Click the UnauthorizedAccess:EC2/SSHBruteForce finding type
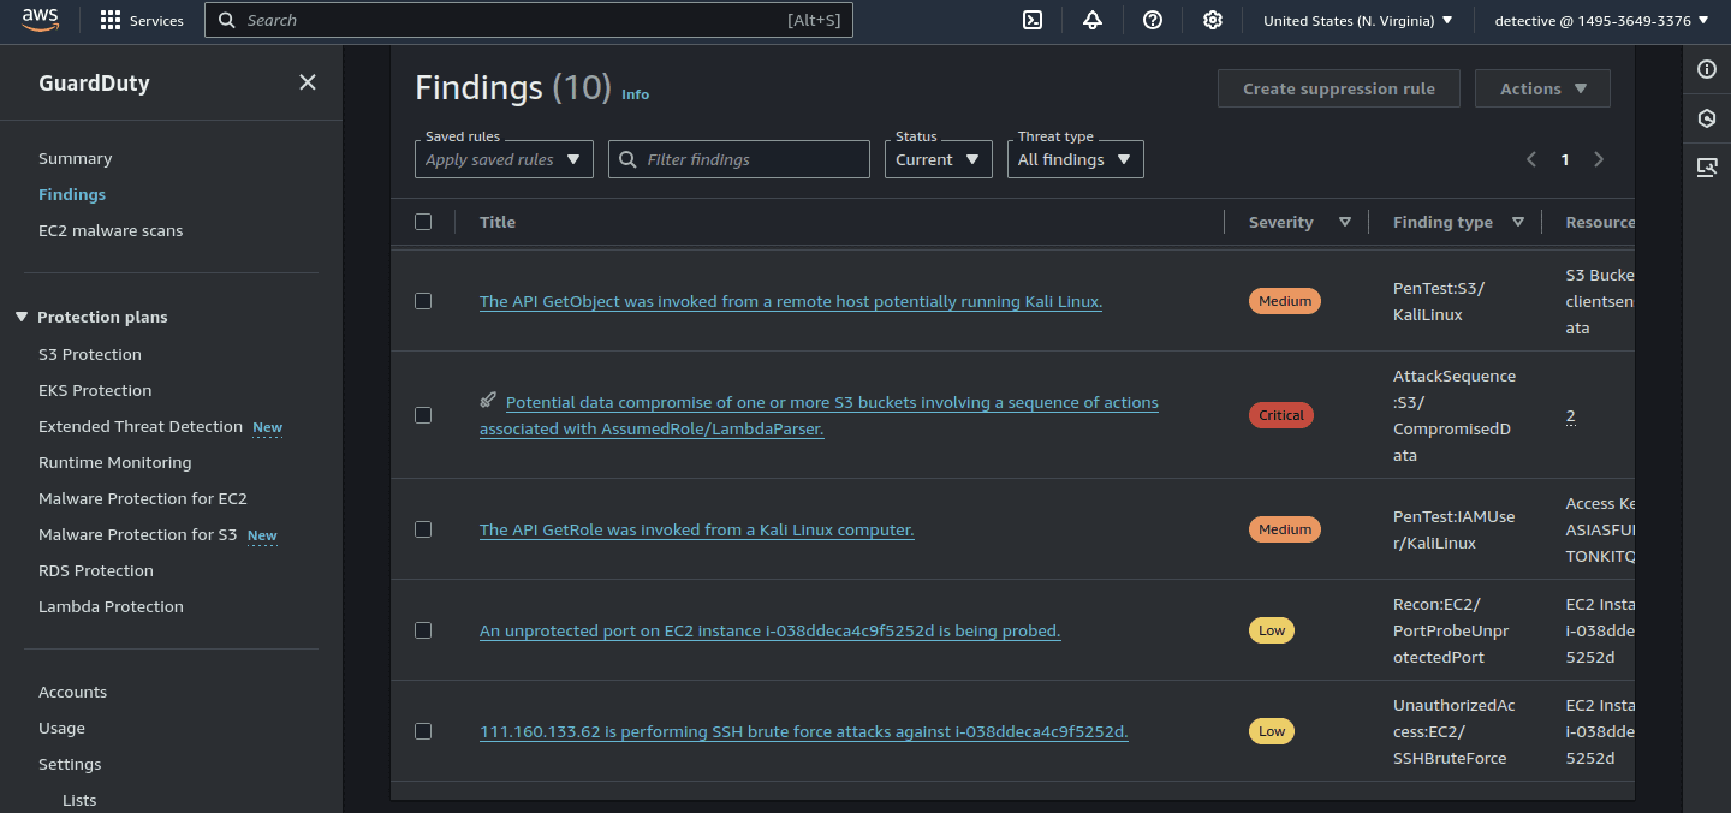The width and height of the screenshot is (1731, 813). tap(1453, 731)
